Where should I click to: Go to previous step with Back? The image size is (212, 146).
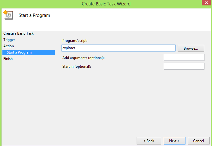point(149,141)
